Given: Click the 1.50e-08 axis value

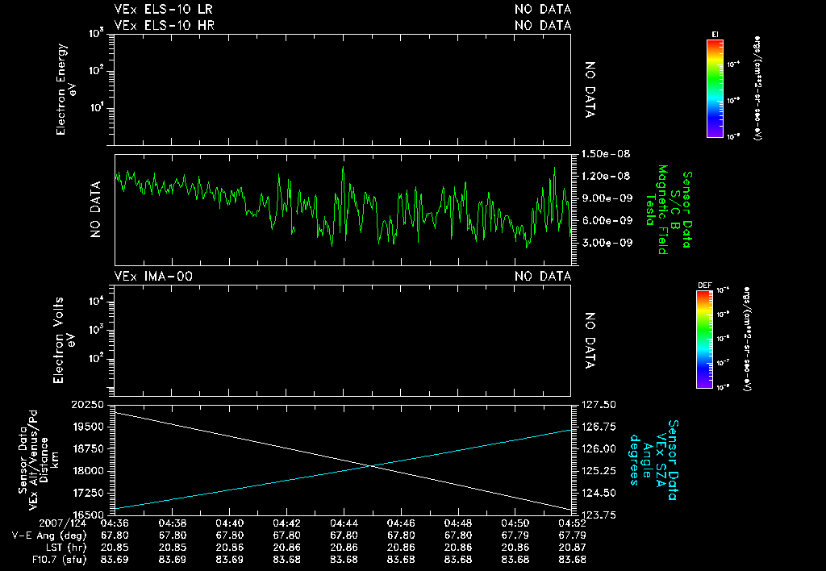Looking at the screenshot, I should pos(607,154).
